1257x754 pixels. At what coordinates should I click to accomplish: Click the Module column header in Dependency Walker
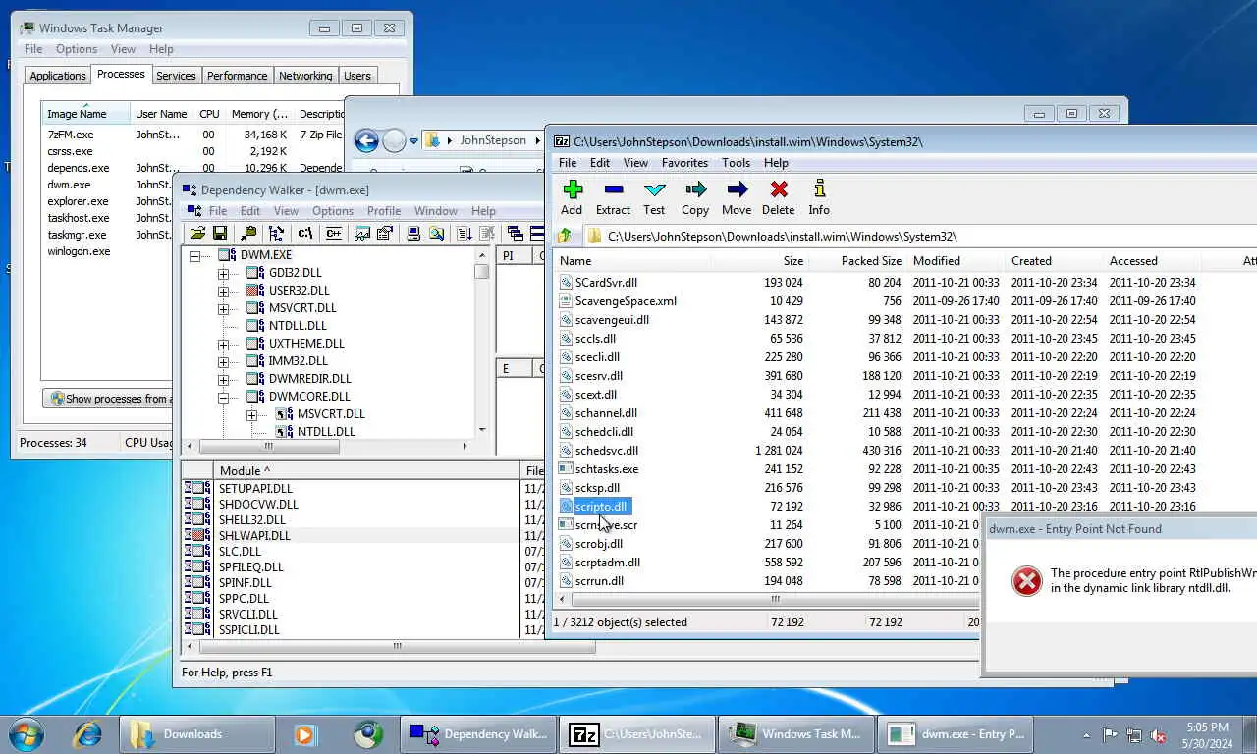pyautogui.click(x=366, y=471)
